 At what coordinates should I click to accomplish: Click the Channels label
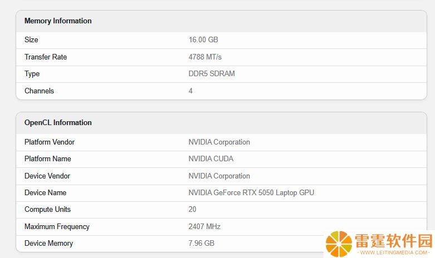39,91
